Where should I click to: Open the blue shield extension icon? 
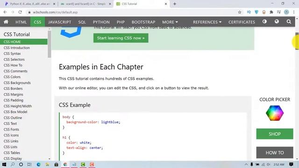click(256, 12)
